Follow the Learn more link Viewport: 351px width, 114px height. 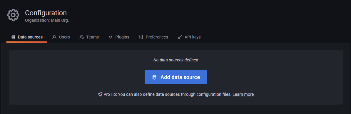[x=243, y=94]
